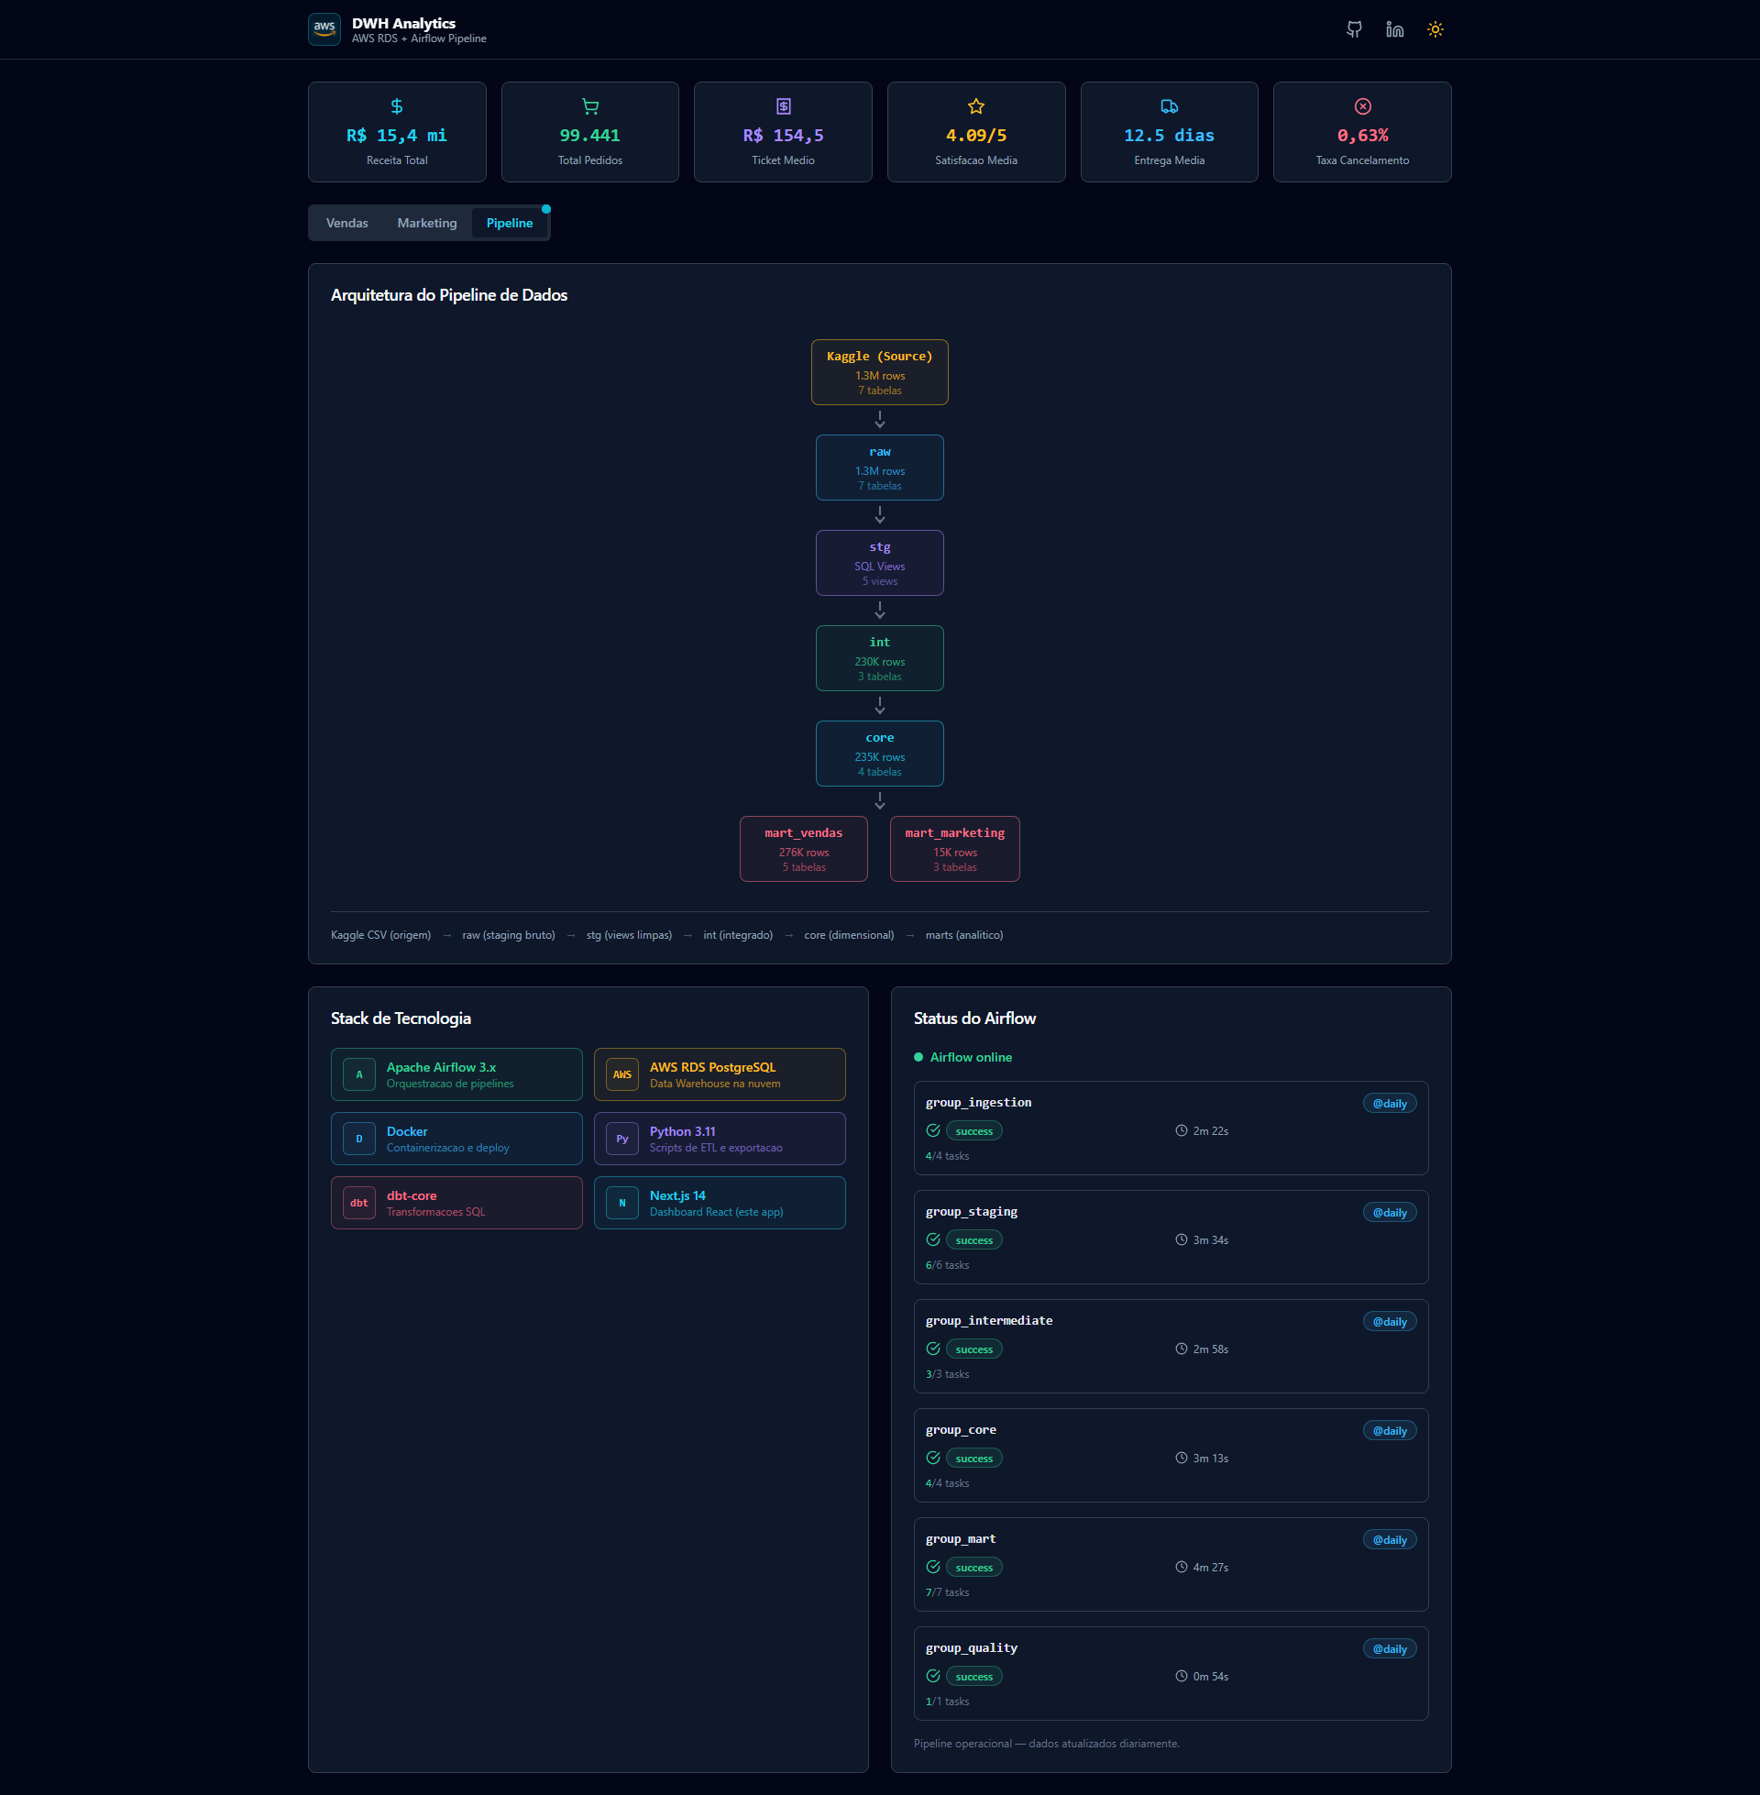Click dollar icon on Receita Total card
Viewport: 1760px width, 1795px height.
point(397,106)
